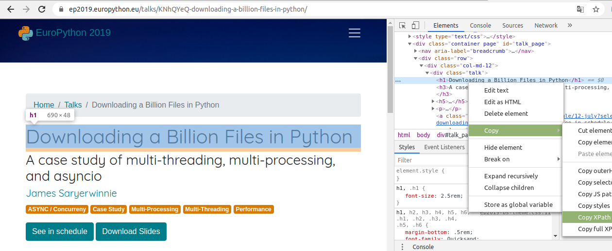This screenshot has height=251, width=612.
Task: Toggle the device toolbar icon
Action: (x=415, y=26)
